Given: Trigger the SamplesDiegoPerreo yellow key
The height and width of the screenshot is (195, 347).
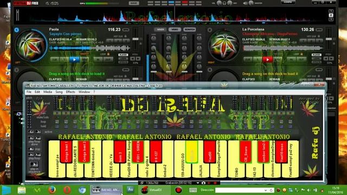Looking at the screenshot, I should pyautogui.click(x=219, y=170).
